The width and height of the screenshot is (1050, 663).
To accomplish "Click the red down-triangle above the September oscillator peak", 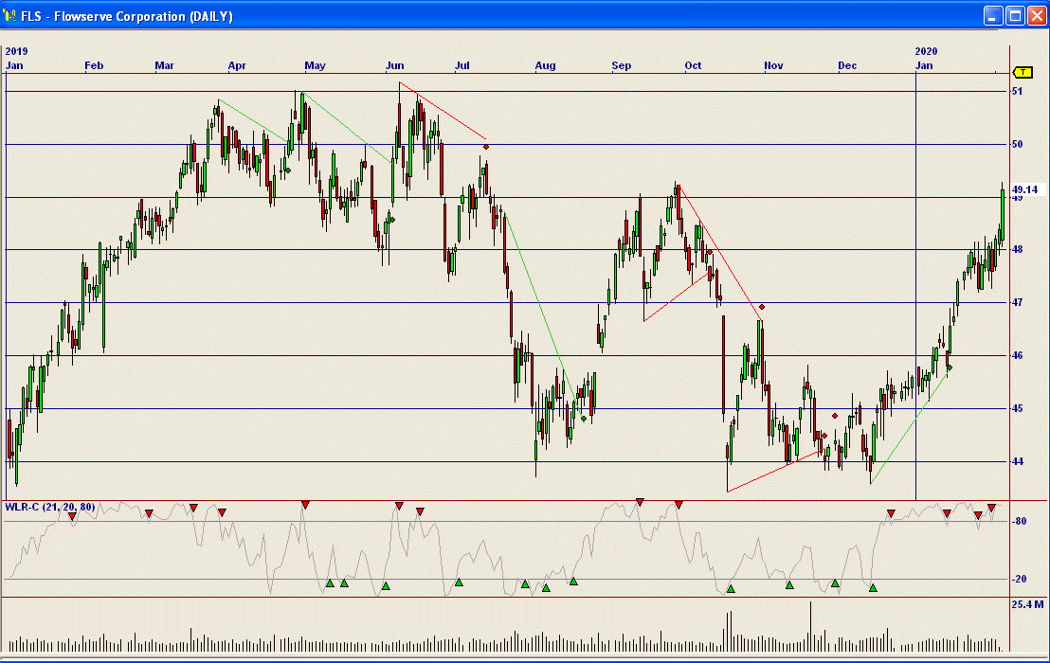I will 640,502.
